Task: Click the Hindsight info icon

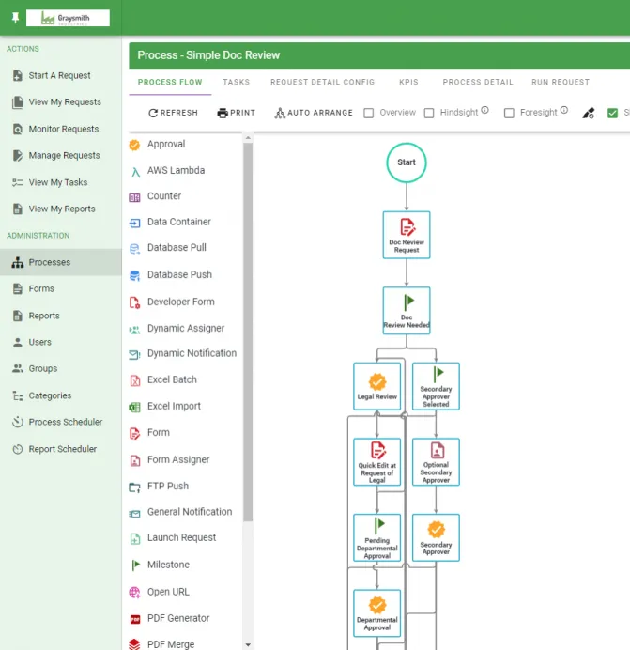Action: pos(485,112)
